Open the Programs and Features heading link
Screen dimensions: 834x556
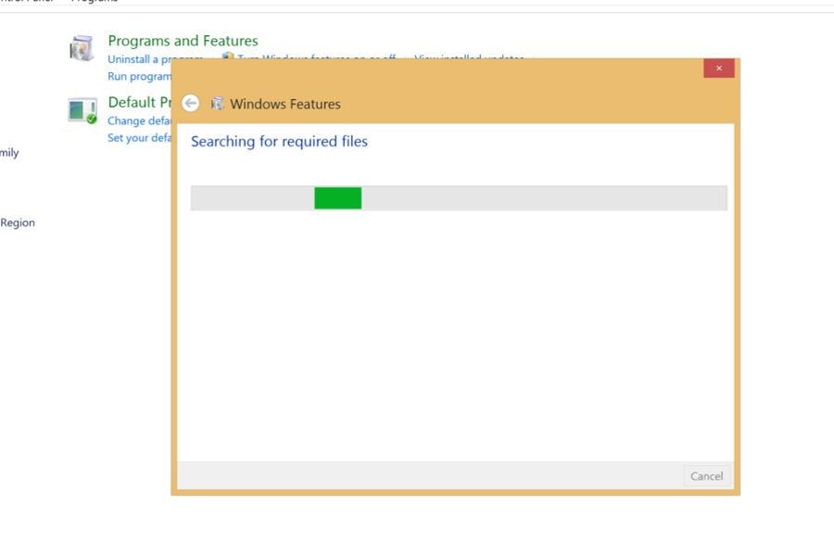(x=183, y=41)
